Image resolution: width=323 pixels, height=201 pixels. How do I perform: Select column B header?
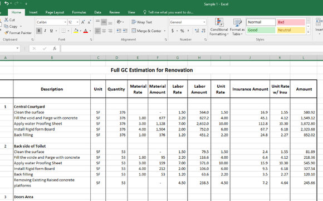pos(52,58)
